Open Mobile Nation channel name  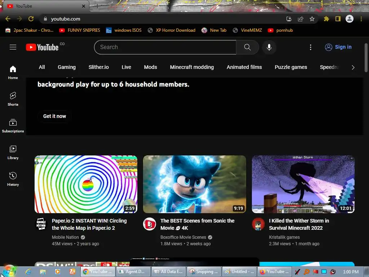[65, 237]
